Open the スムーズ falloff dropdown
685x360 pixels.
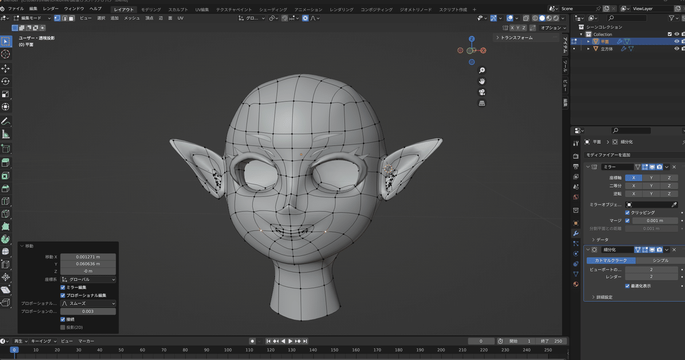point(88,303)
